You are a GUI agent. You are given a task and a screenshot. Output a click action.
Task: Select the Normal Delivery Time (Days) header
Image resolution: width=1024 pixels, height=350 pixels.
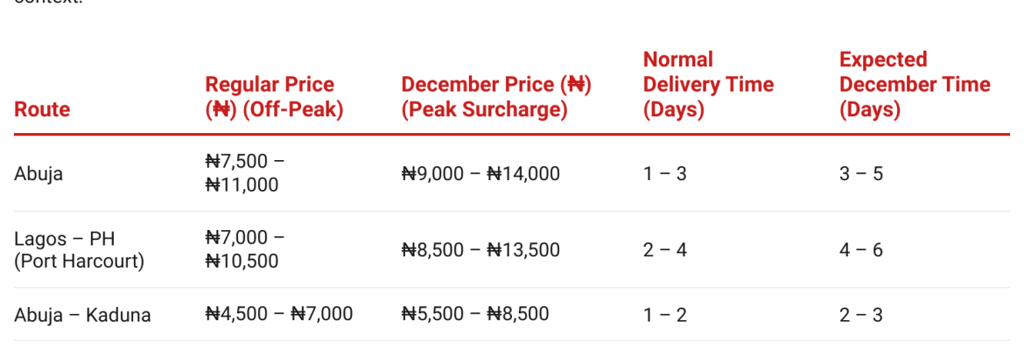708,85
